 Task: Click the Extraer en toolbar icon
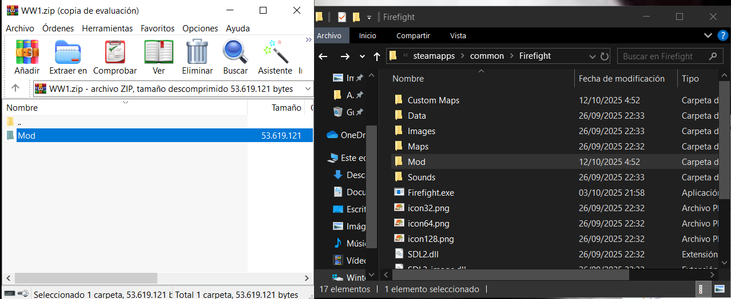pyautogui.click(x=68, y=52)
